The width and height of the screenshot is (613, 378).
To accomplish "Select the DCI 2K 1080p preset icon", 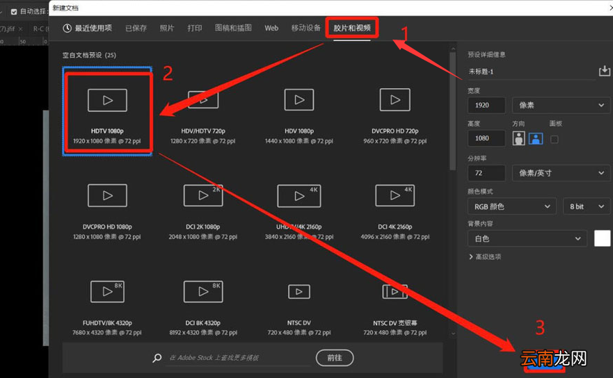I will [x=203, y=195].
